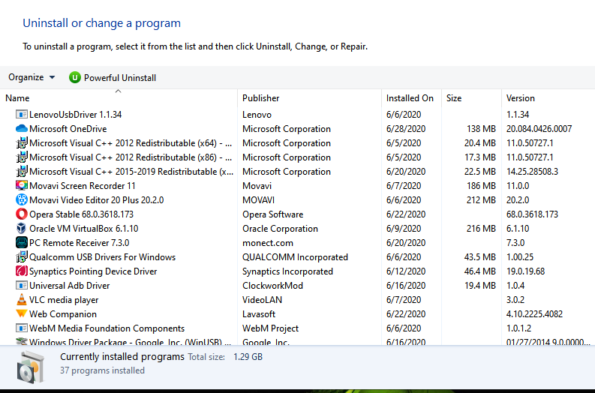Click version 20.084.0426.0007 cell

click(x=539, y=129)
